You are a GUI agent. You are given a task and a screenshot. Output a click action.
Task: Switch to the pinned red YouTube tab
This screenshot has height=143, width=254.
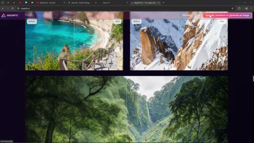pos(20,3)
